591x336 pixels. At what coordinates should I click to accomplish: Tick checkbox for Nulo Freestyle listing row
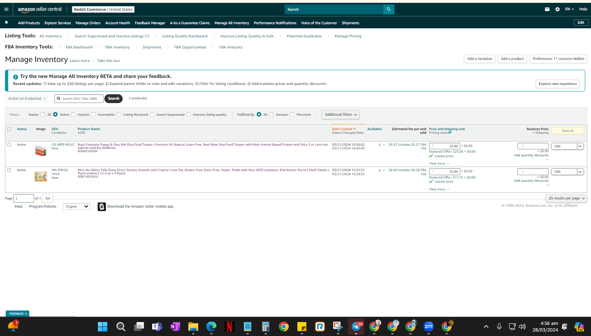(x=9, y=144)
